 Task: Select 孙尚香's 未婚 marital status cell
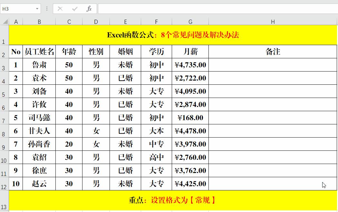click(125, 144)
